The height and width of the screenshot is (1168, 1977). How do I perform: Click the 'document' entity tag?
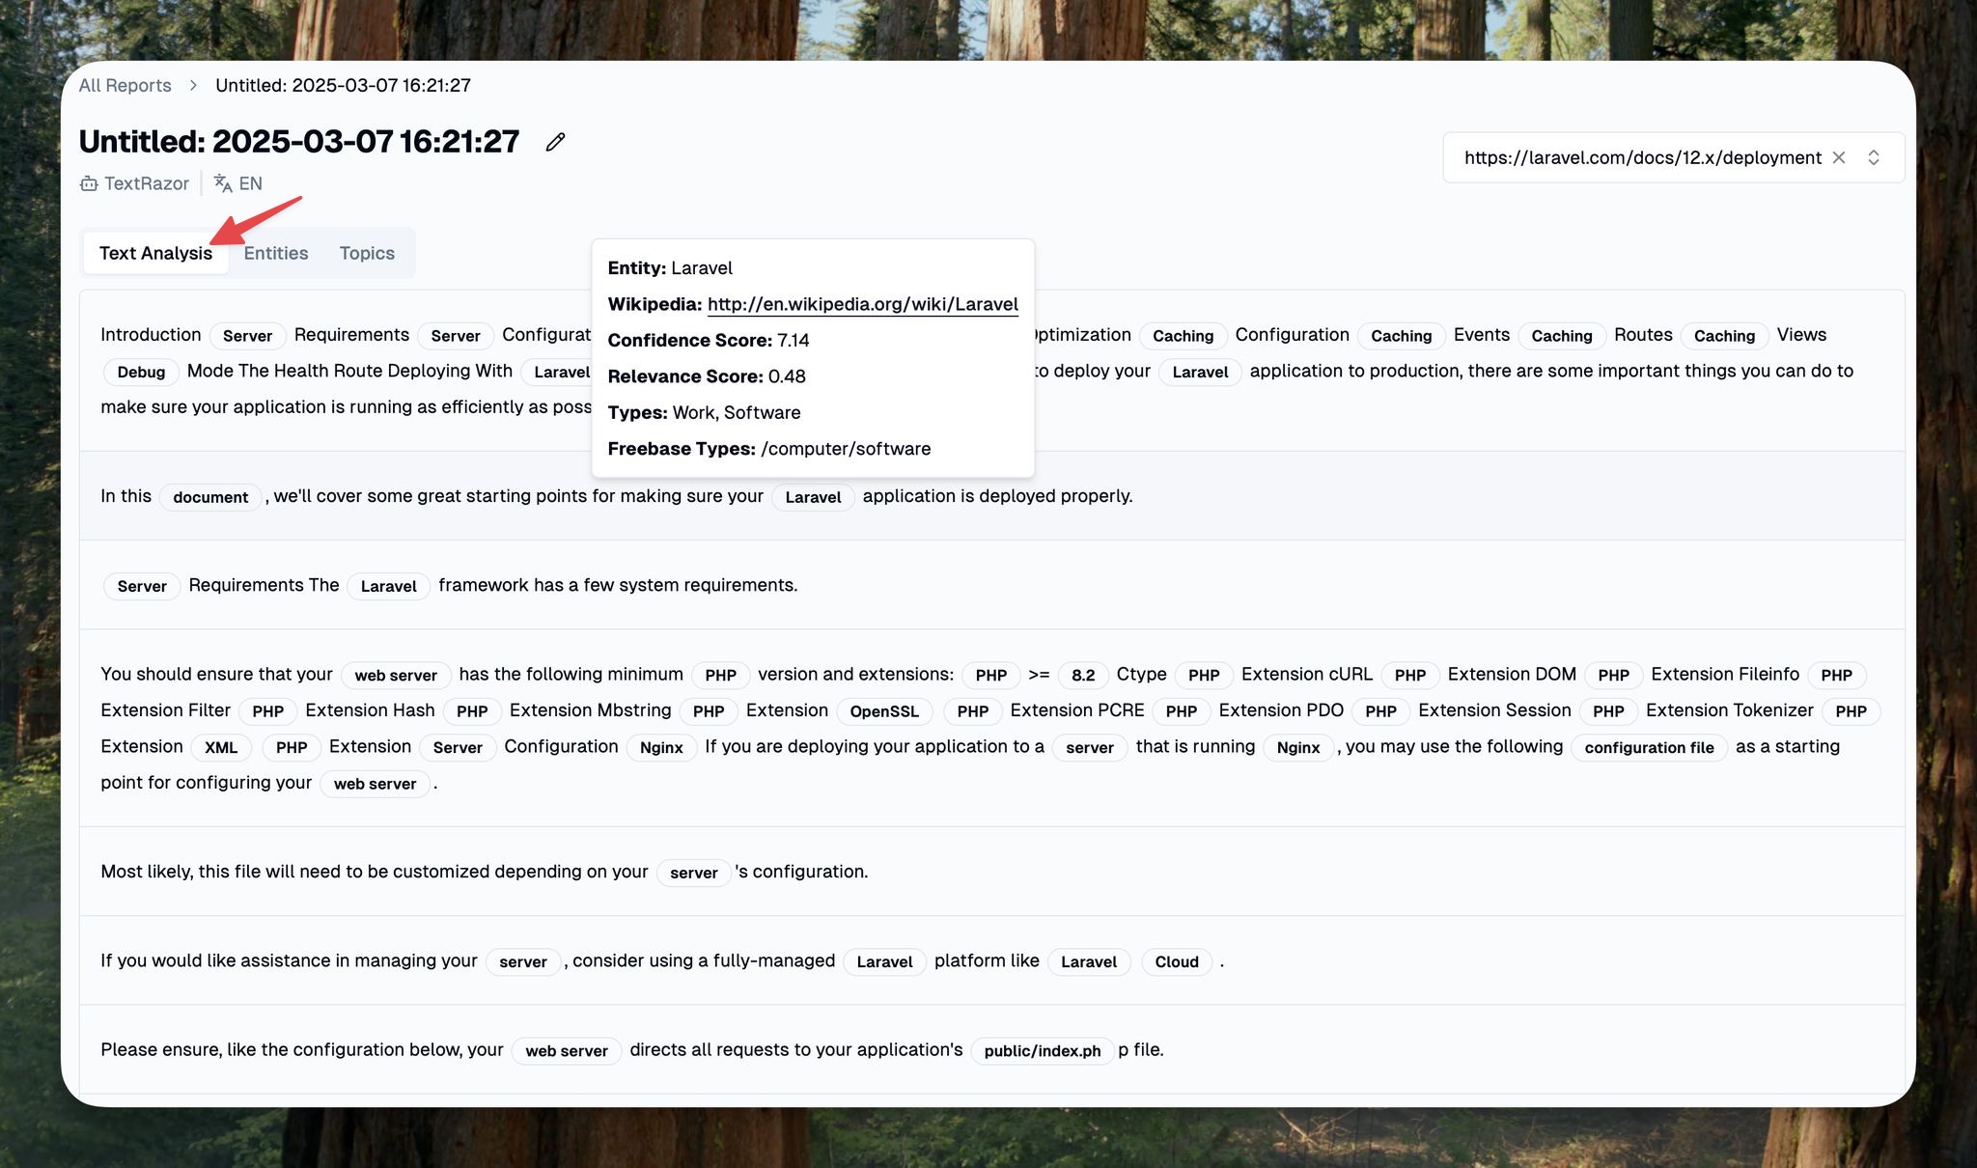click(210, 497)
